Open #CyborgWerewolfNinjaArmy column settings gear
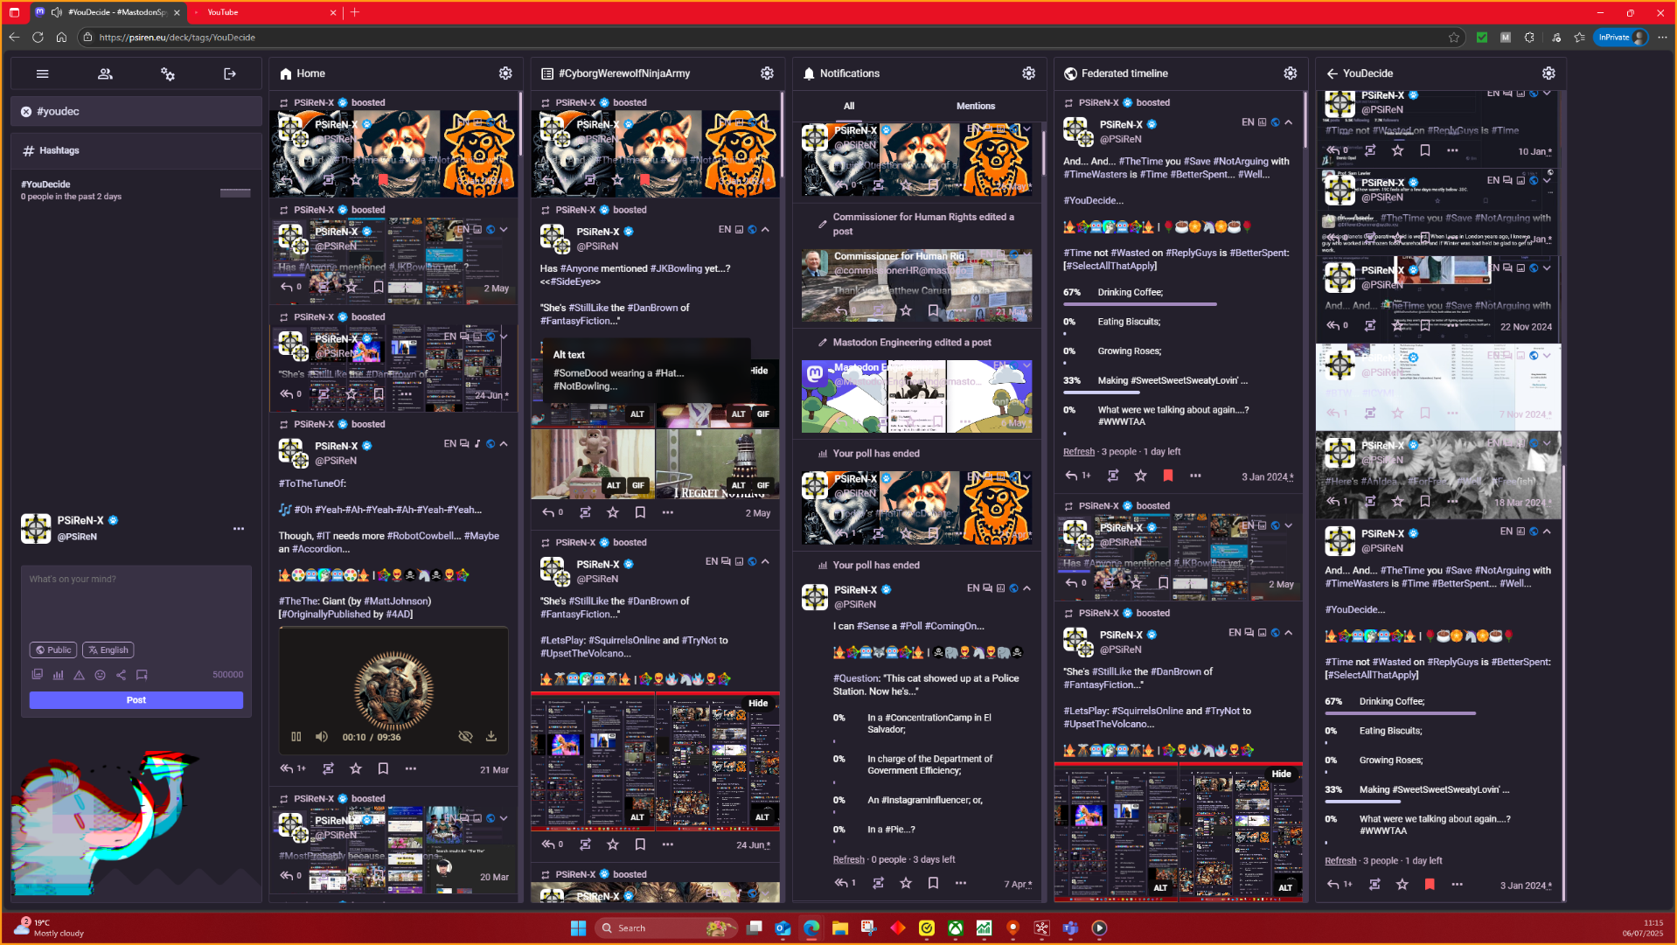Image resolution: width=1677 pixels, height=945 pixels. [767, 73]
